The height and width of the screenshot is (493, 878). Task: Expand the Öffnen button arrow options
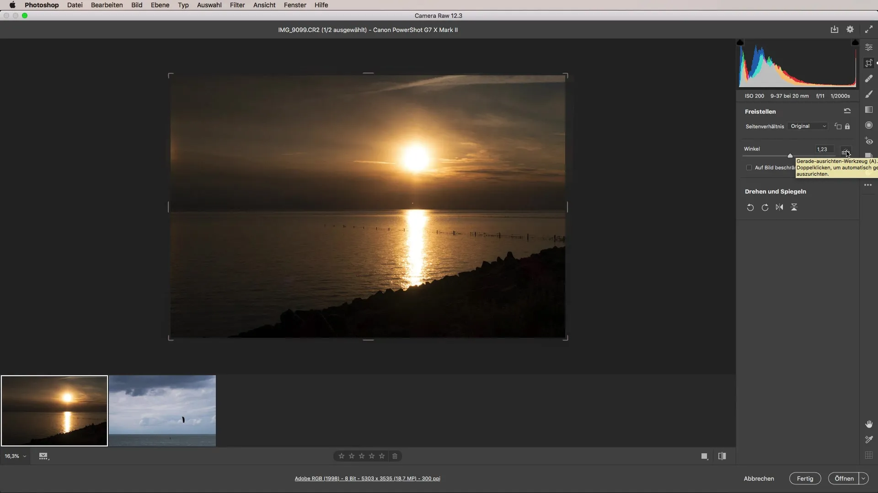click(863, 478)
